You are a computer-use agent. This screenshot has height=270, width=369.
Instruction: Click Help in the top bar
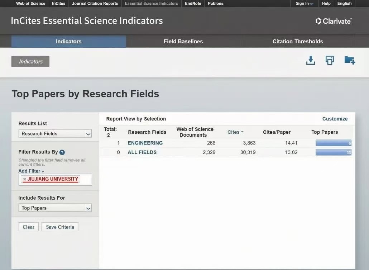(326, 4)
